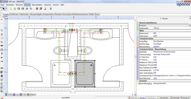Click the red and blue module icon
Image resolution: width=191 pixels, height=99 pixels.
[41, 8]
